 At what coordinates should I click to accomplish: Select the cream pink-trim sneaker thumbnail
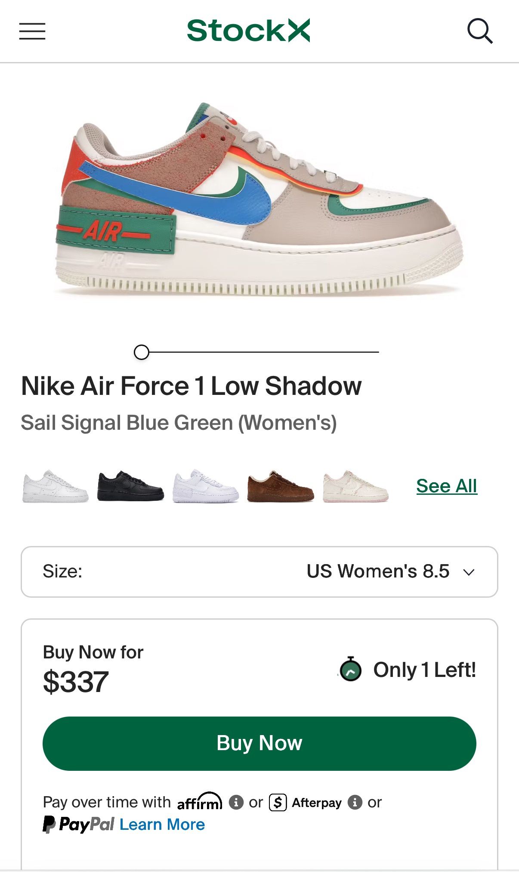coord(355,487)
